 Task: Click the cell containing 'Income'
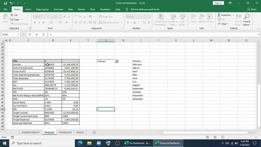(x=28, y=65)
